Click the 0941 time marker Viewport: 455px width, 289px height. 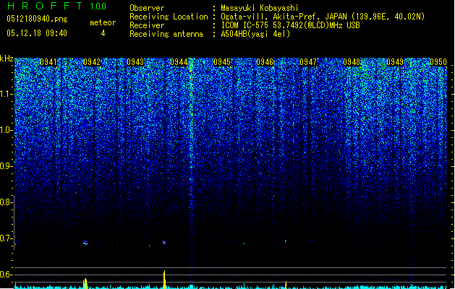(48, 62)
